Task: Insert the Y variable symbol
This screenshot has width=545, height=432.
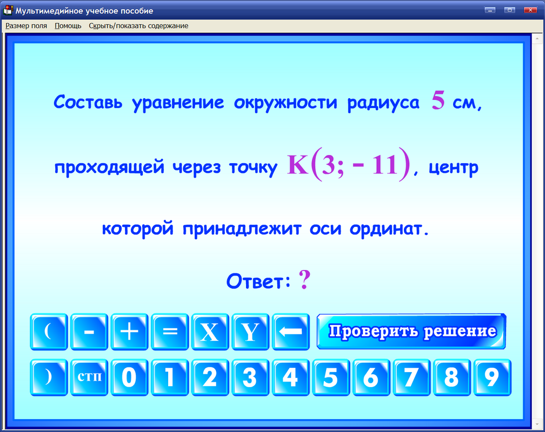Action: click(x=250, y=331)
